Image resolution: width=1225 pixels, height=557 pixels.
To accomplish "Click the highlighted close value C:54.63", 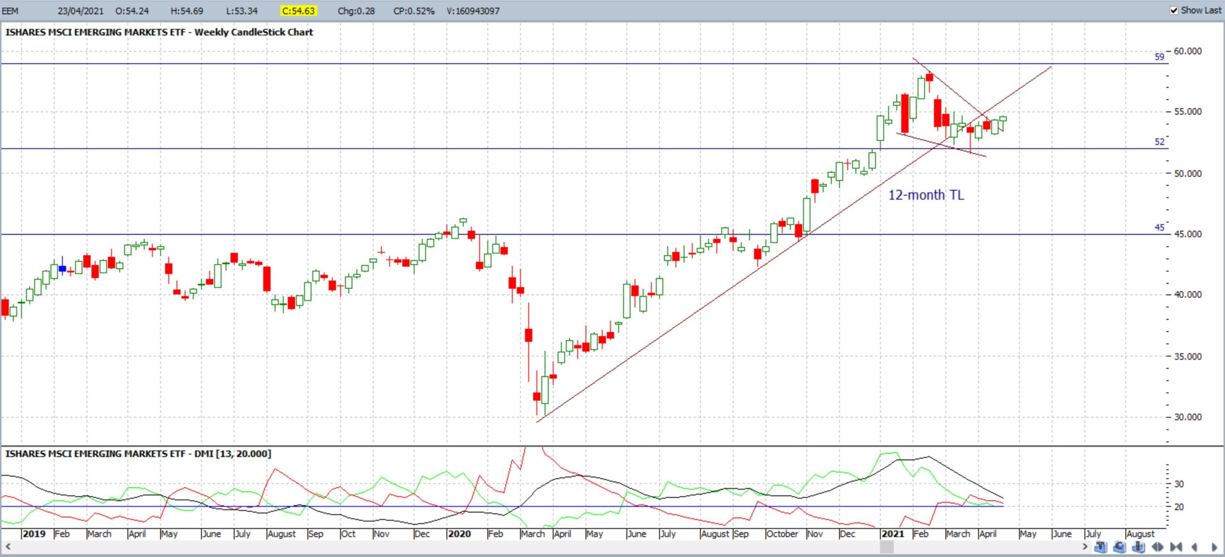I will tap(298, 11).
